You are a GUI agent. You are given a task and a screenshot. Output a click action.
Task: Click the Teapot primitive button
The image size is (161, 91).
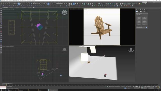tap(139, 23)
